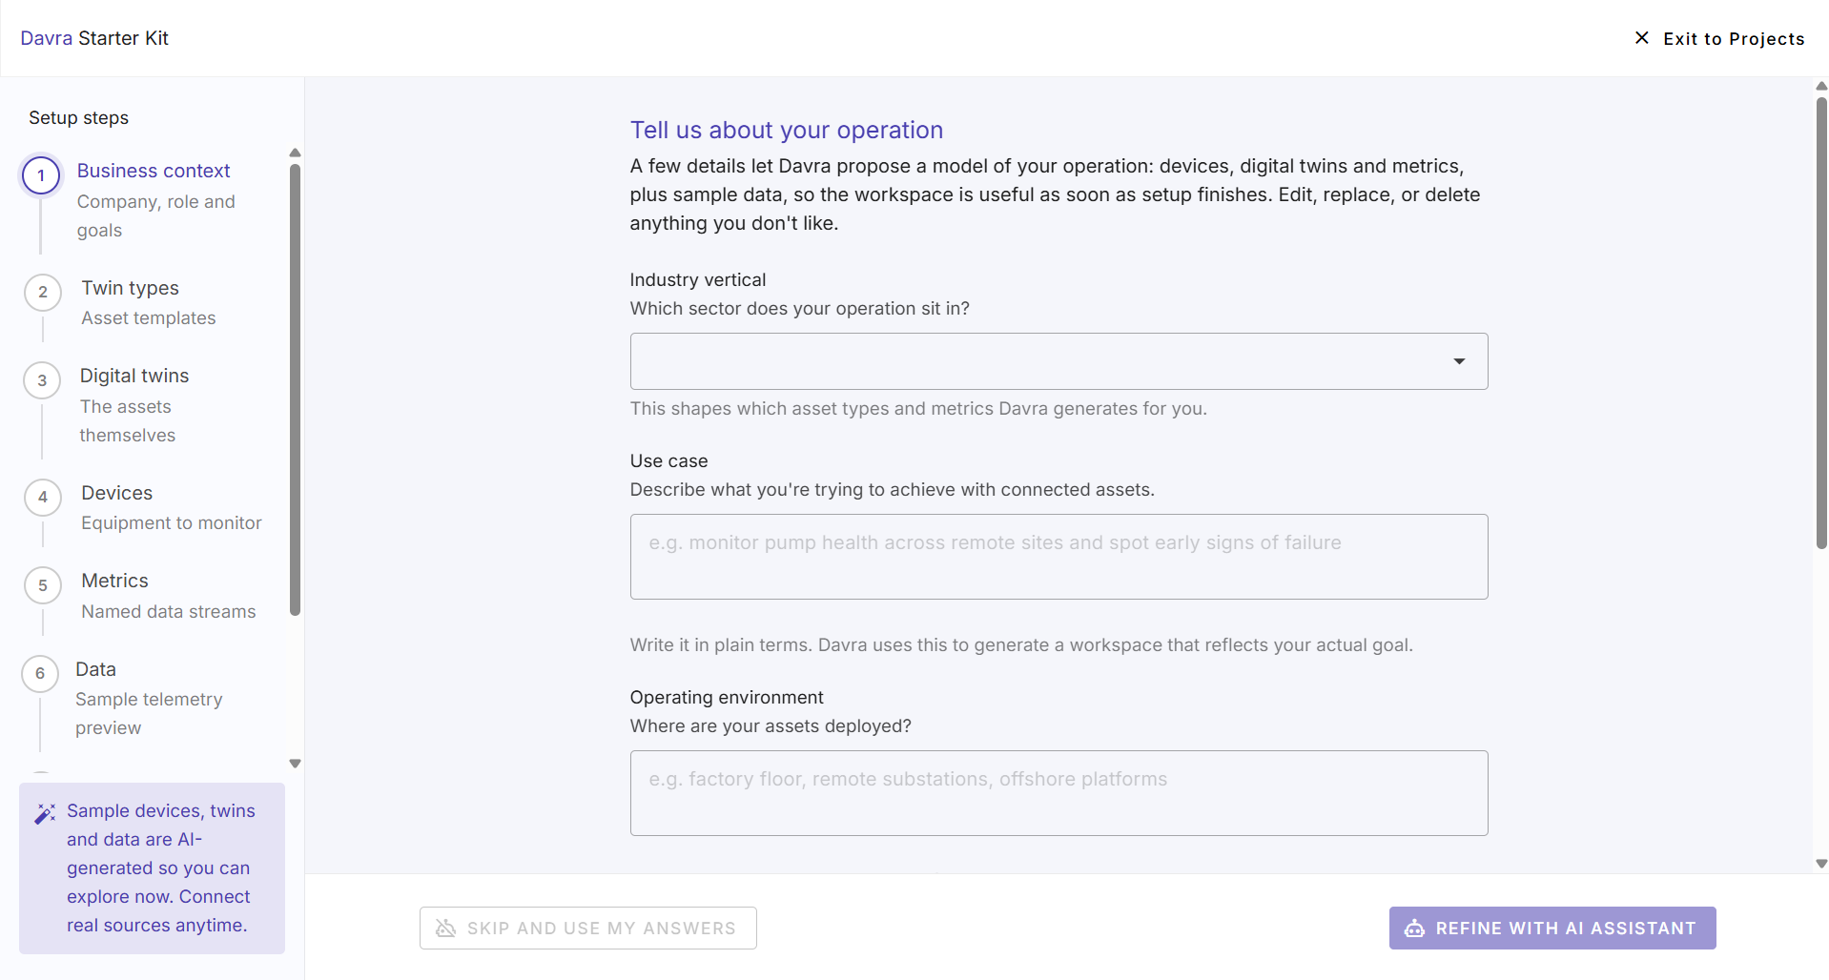Select step 3 circle for Digital twins
This screenshot has width=1829, height=980.
42,380
